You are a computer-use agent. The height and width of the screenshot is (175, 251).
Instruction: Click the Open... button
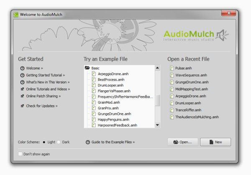coord(183,142)
